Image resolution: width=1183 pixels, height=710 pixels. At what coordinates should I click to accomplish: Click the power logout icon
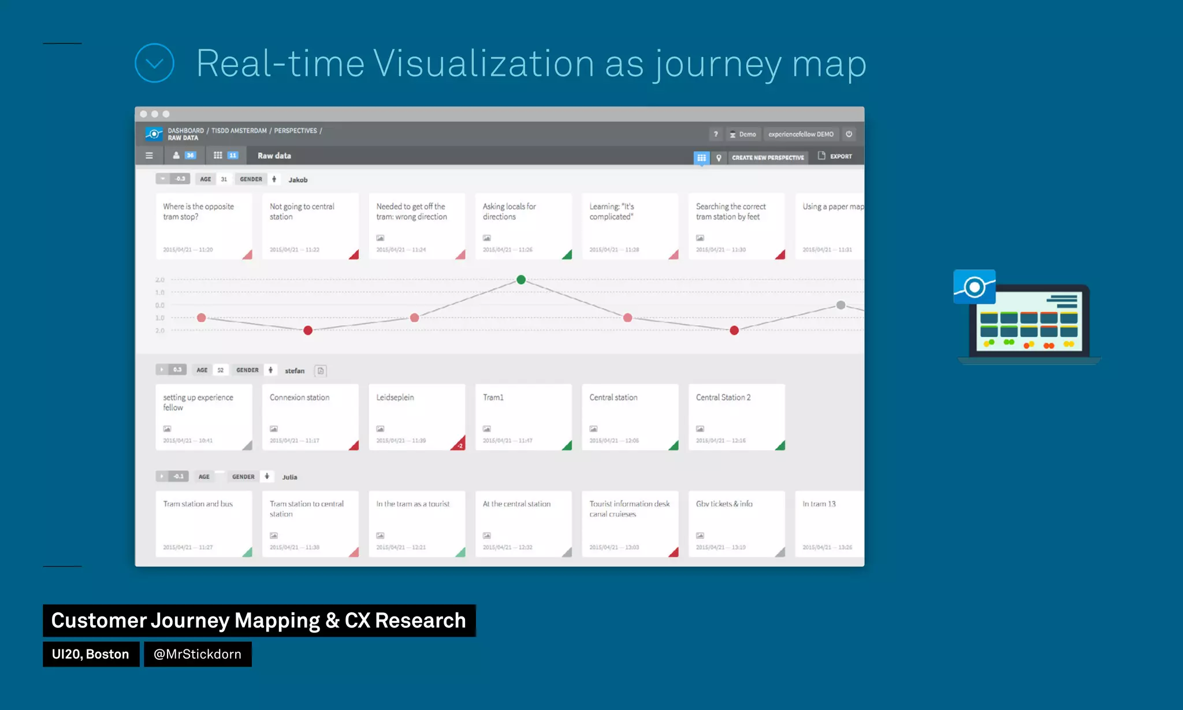pos(849,134)
